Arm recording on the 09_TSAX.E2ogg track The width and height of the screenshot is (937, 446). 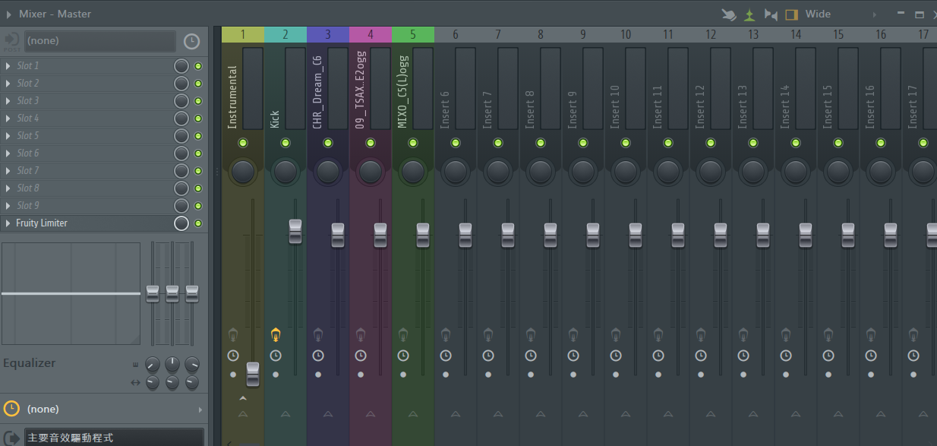tap(361, 375)
